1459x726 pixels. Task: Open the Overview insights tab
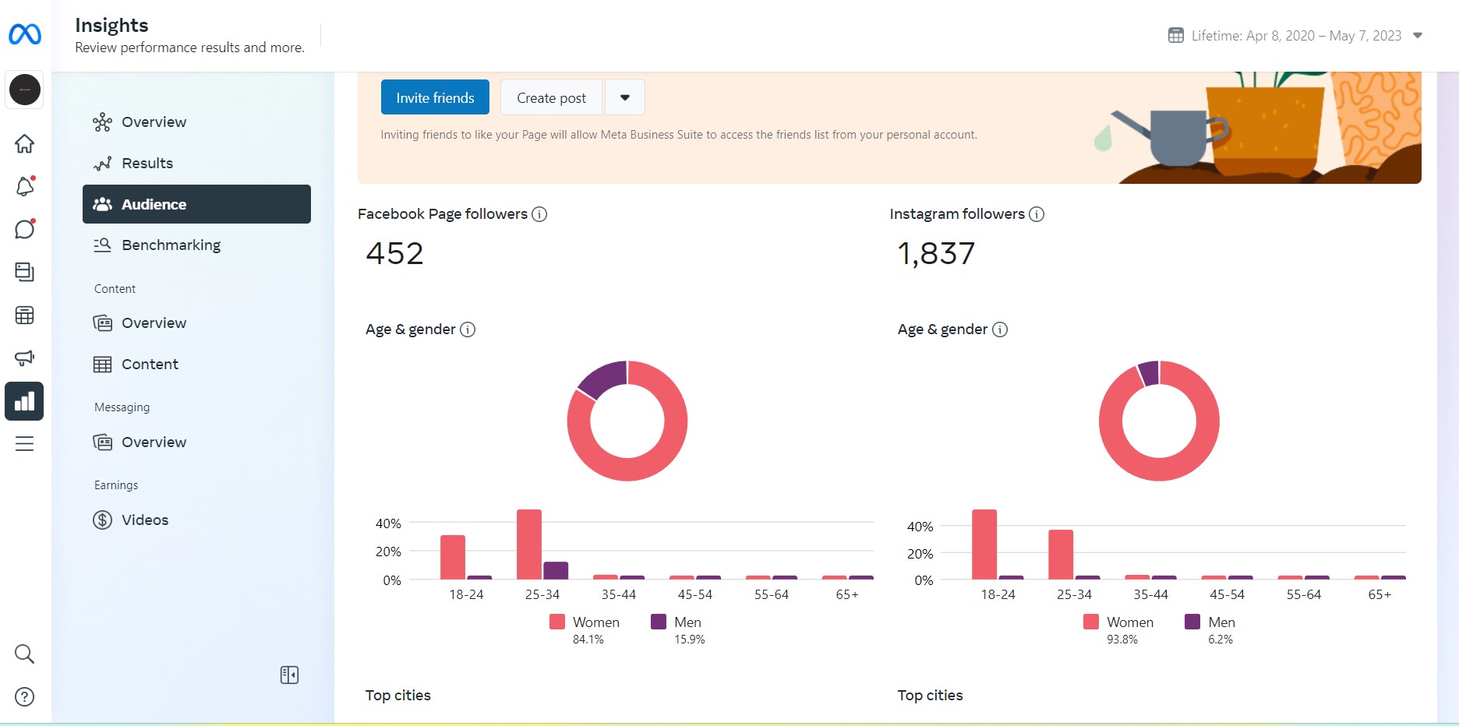point(196,122)
